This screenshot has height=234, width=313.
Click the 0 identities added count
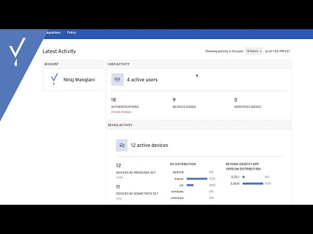(235, 99)
